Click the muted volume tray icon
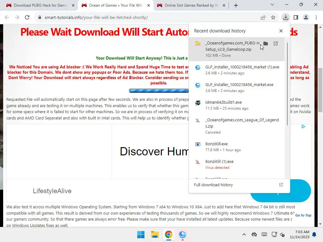This screenshot has height=242, width=323. (282, 234)
